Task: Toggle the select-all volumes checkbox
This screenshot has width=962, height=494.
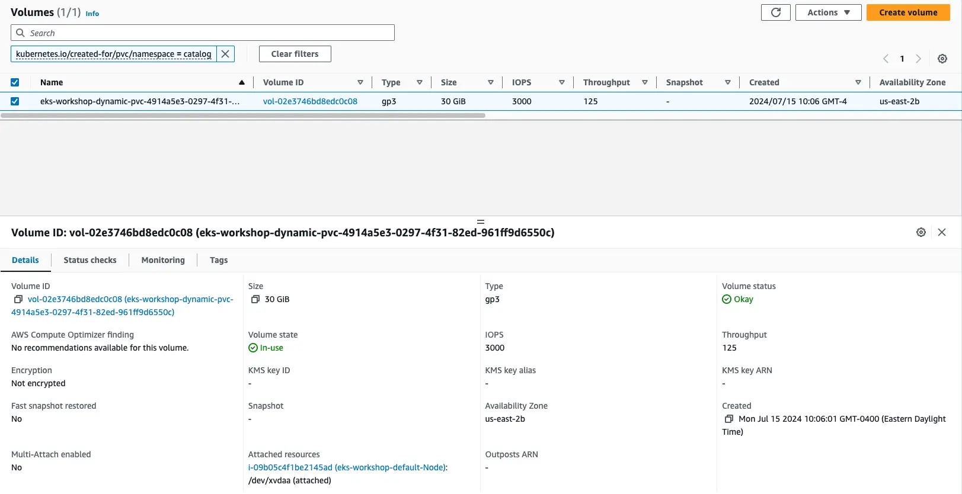Action: (x=15, y=82)
